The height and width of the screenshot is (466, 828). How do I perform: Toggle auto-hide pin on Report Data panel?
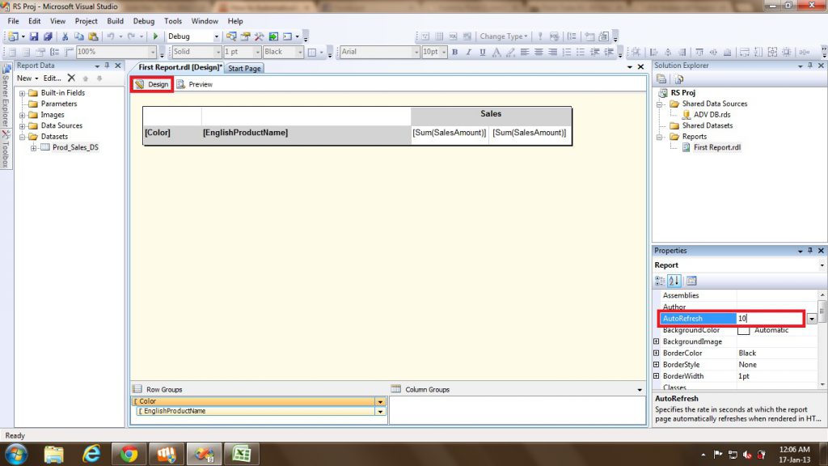tap(107, 66)
